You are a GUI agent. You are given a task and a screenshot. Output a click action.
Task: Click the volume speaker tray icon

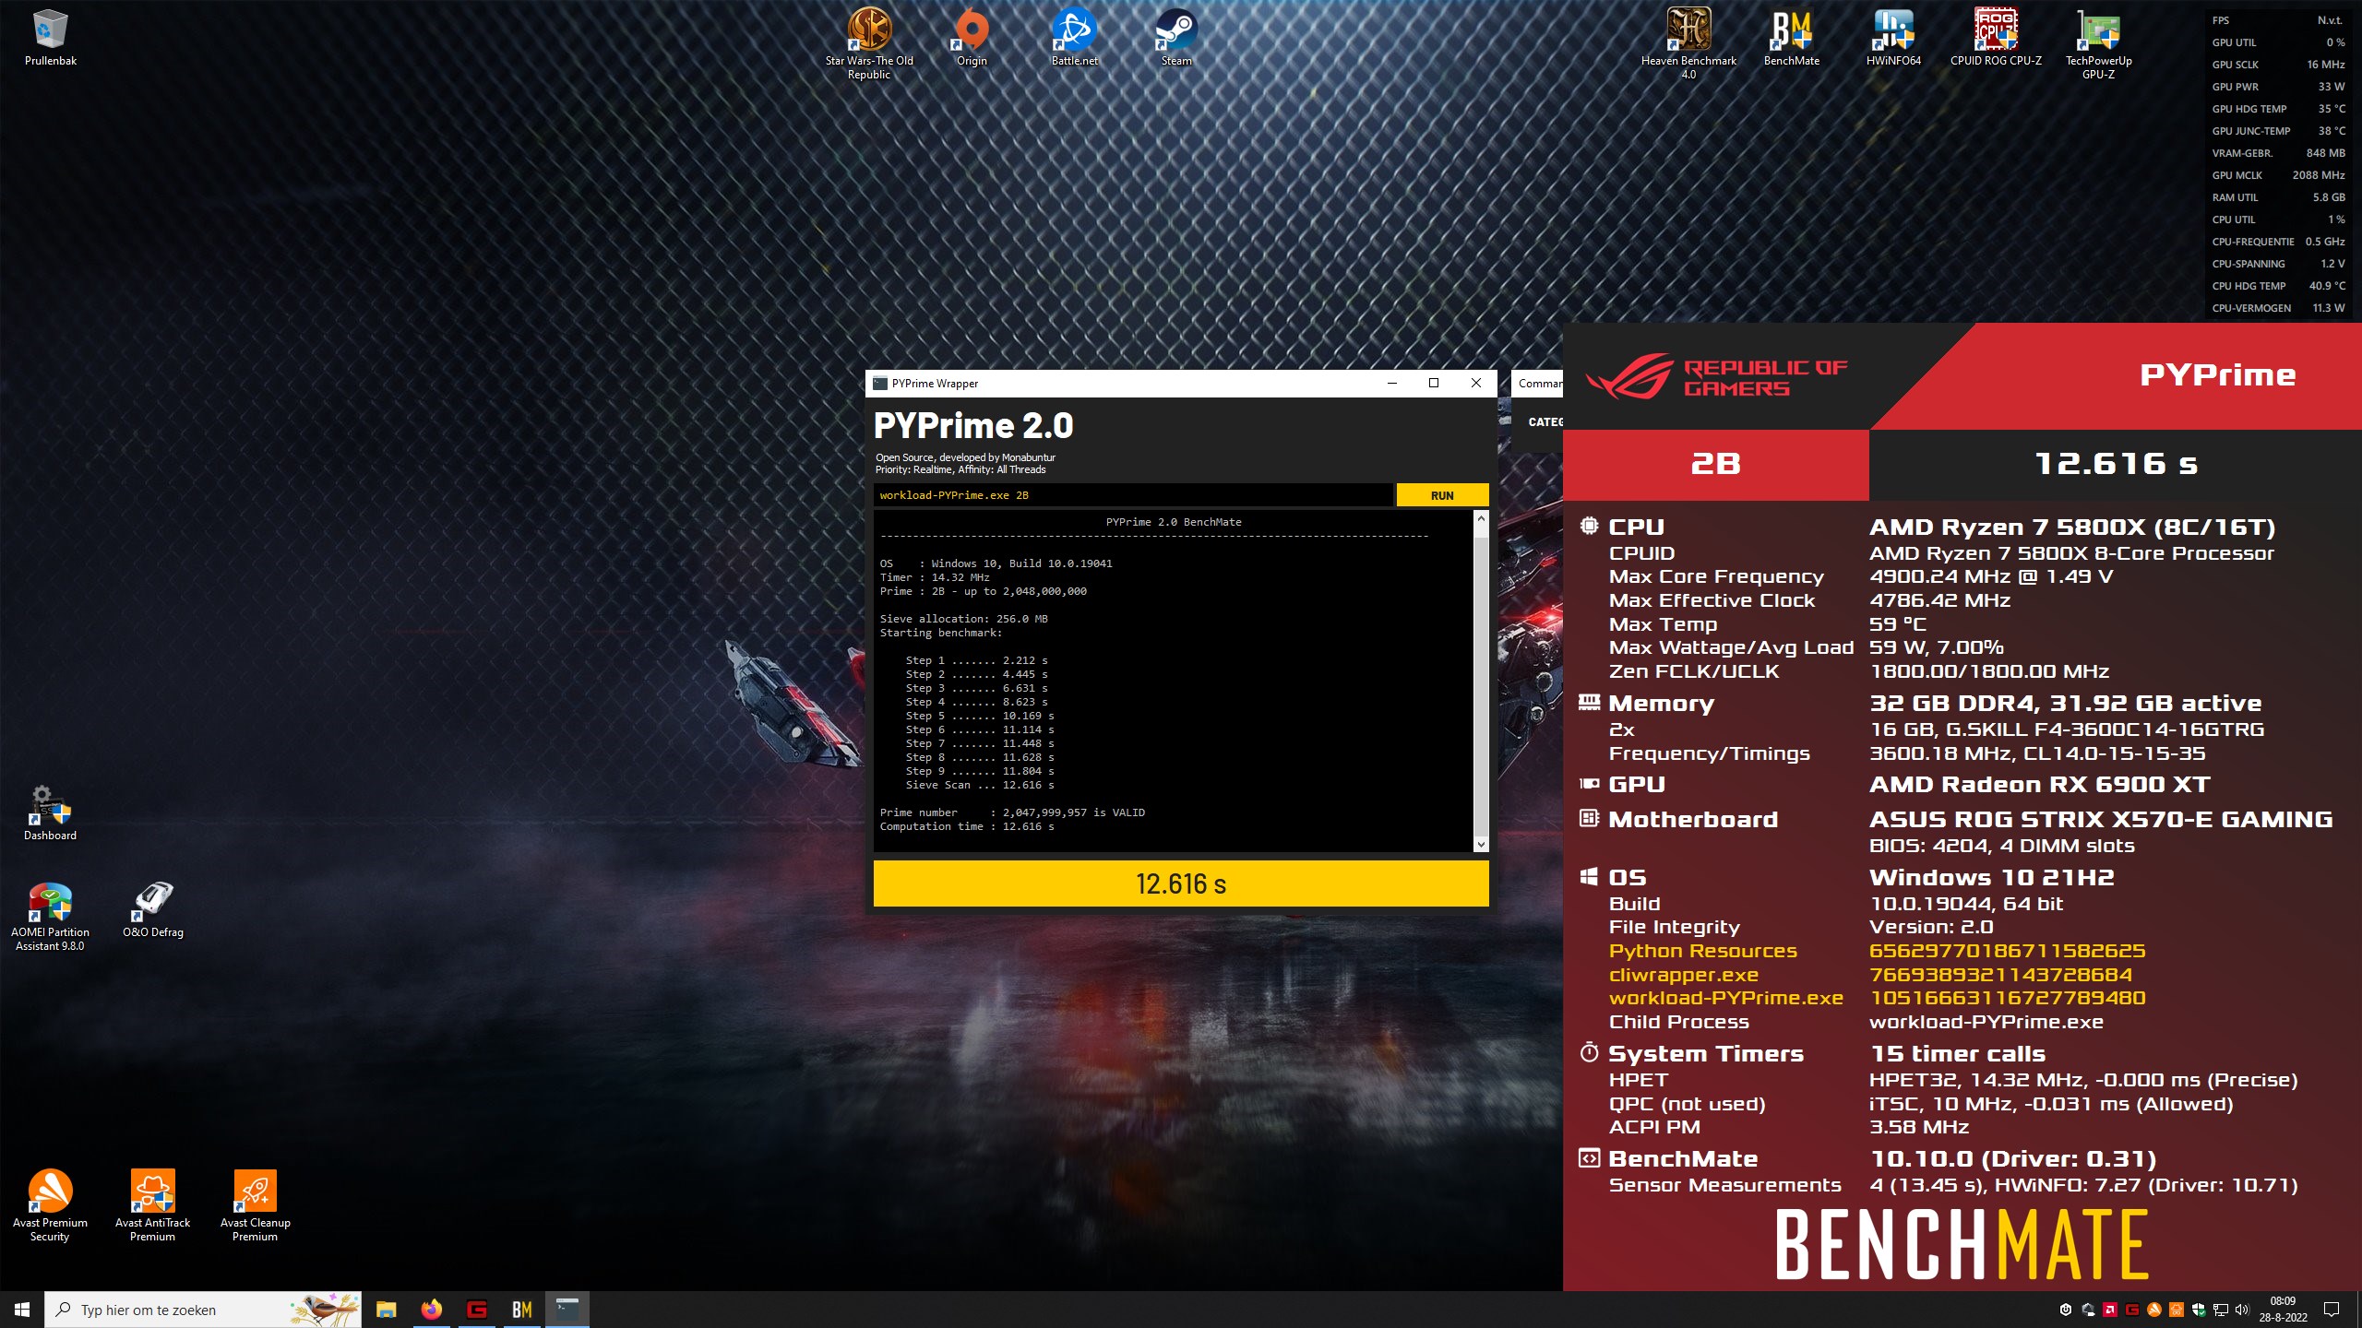point(2243,1310)
